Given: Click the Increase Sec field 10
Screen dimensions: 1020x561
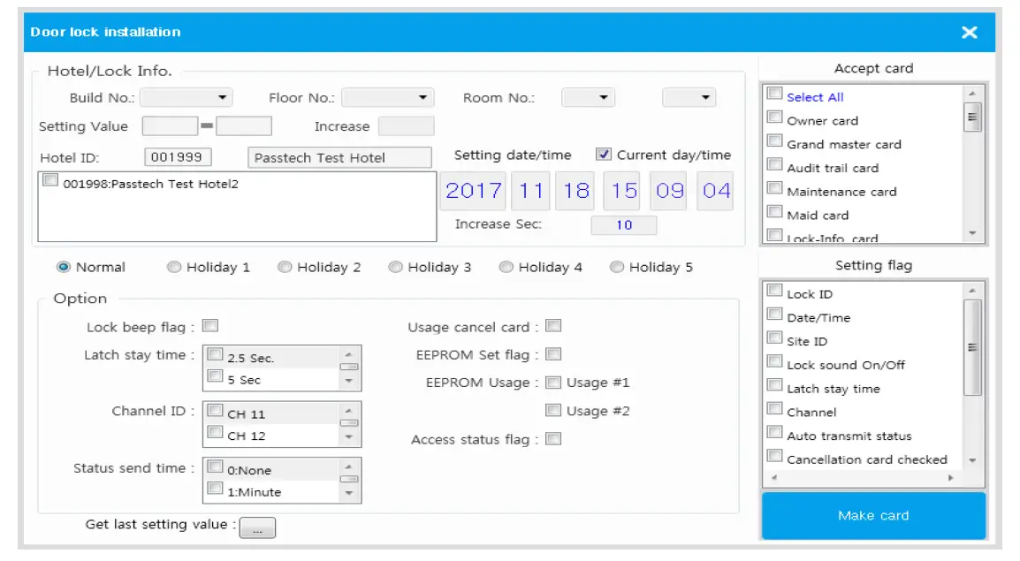Looking at the screenshot, I should (624, 225).
